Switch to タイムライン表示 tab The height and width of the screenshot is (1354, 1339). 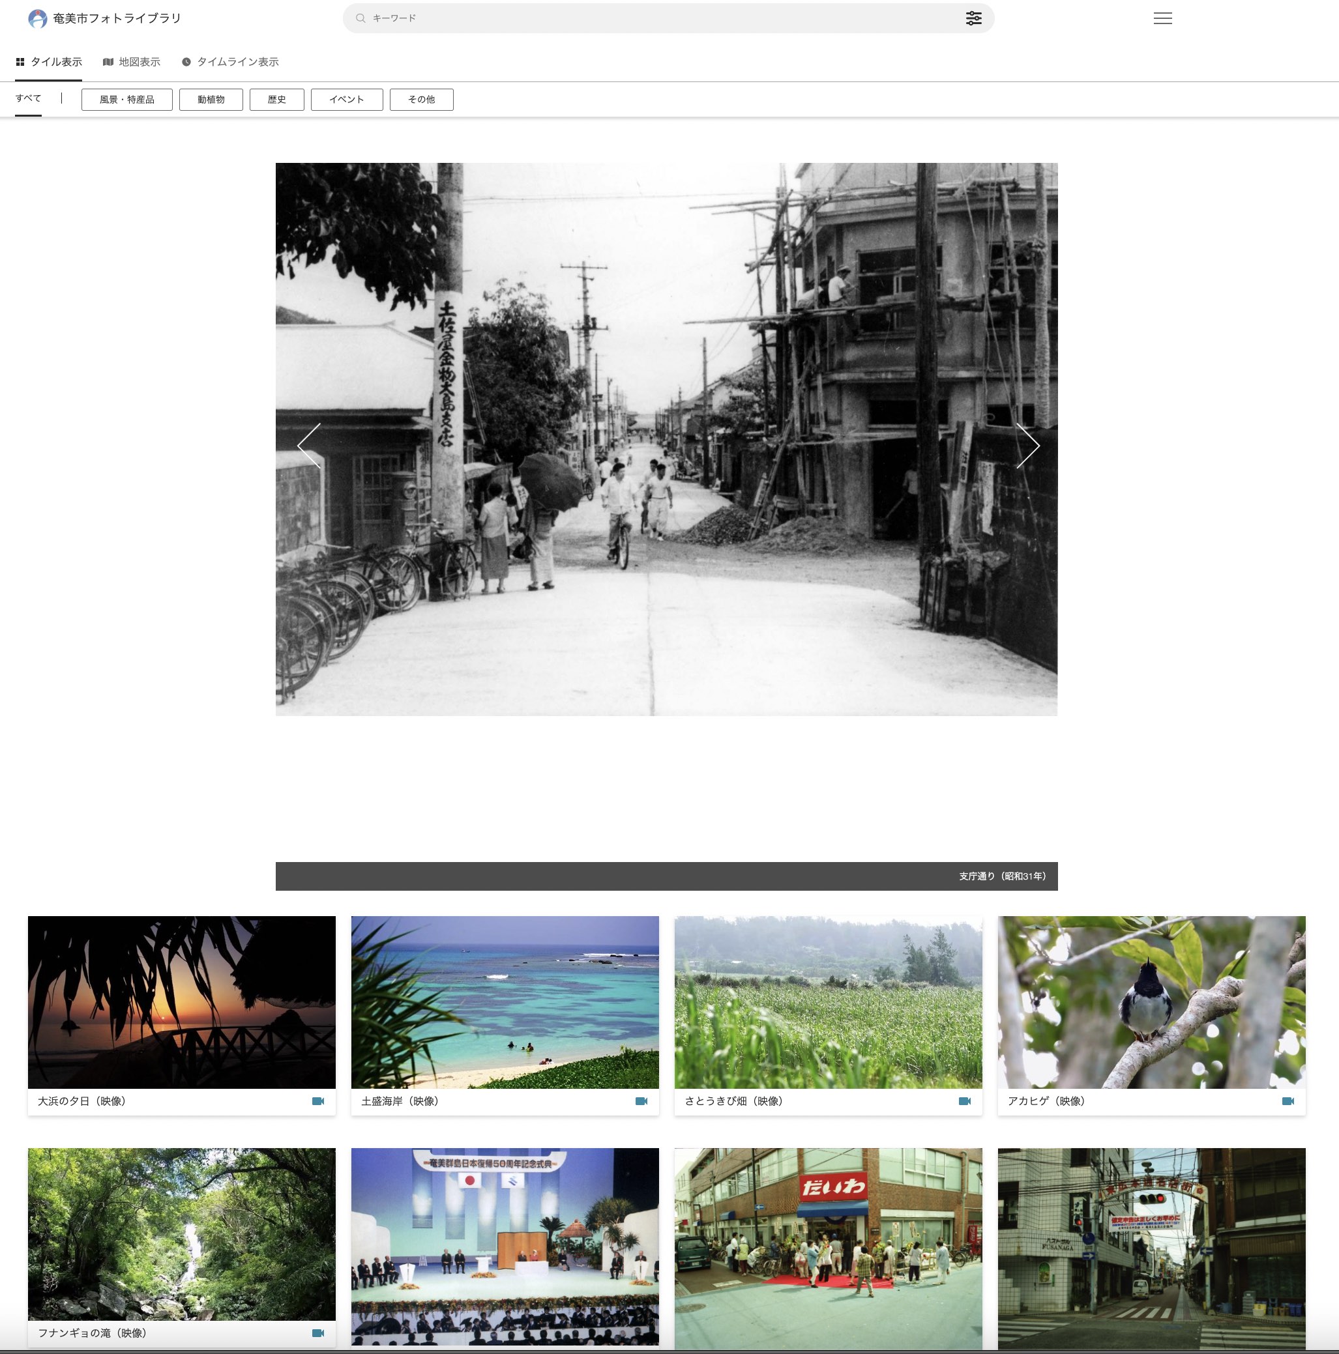point(230,62)
